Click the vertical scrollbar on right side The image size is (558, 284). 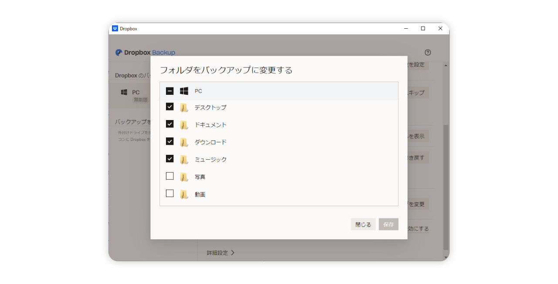[445, 187]
